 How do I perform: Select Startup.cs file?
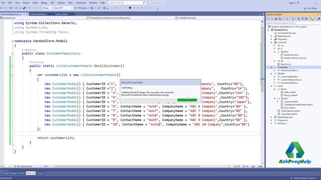[282, 123]
